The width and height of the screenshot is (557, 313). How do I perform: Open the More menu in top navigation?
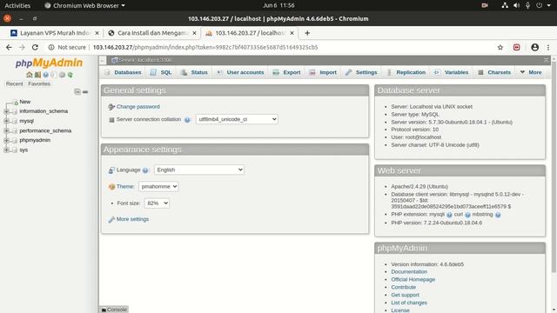tap(531, 72)
